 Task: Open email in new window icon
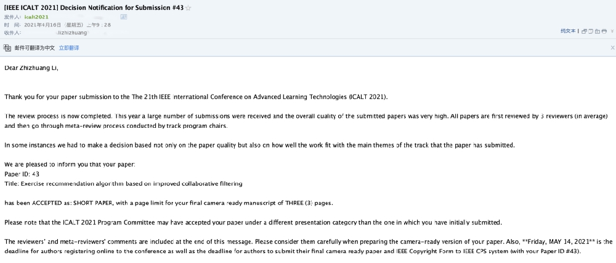coord(584,31)
